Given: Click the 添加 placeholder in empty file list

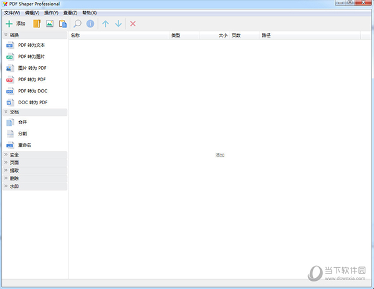Looking at the screenshot, I should pyautogui.click(x=220, y=155).
